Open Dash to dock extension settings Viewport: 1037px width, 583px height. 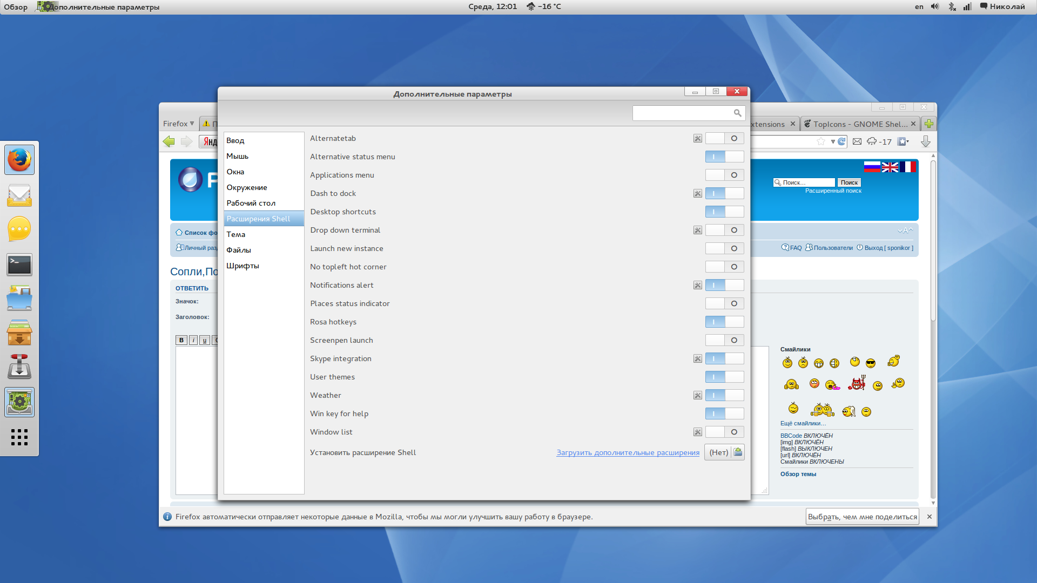click(x=698, y=193)
